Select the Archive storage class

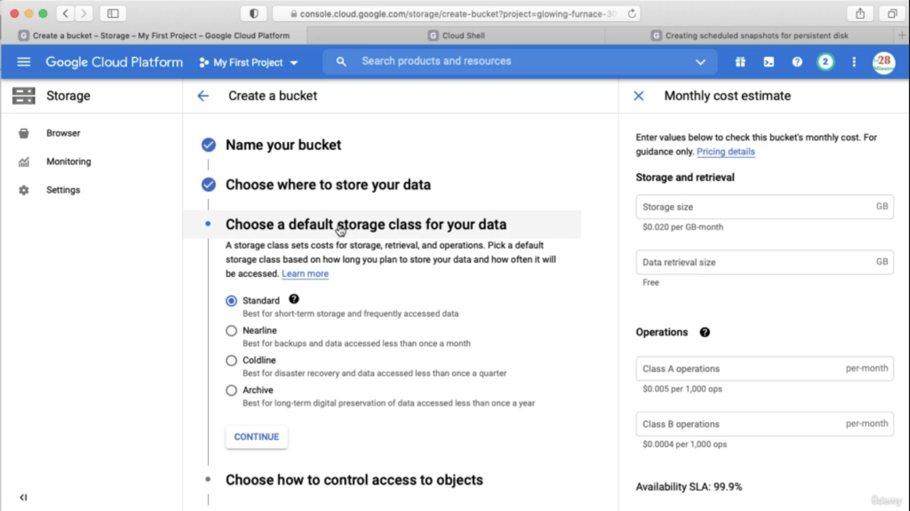click(231, 391)
